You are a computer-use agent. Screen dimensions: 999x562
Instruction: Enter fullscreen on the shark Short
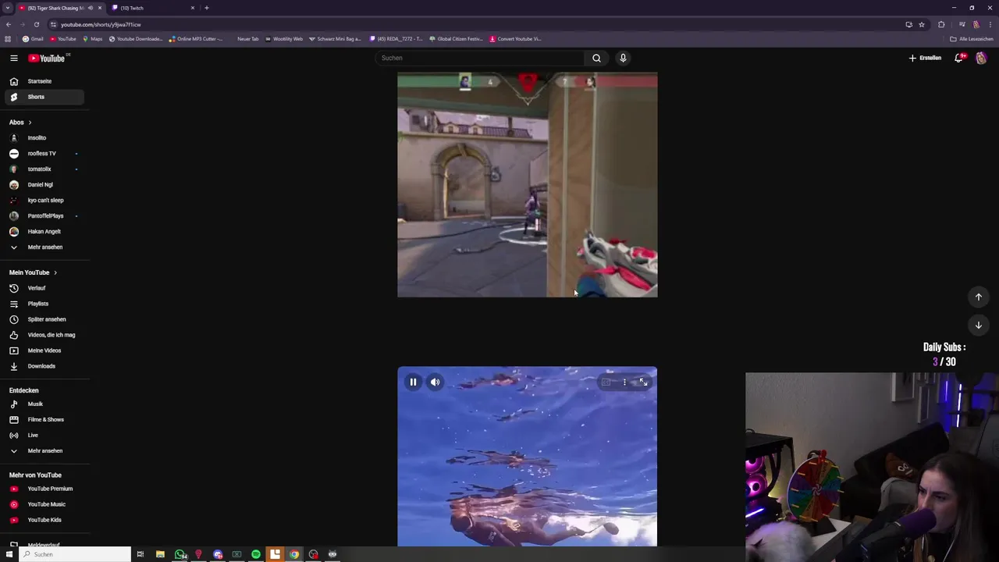click(643, 382)
